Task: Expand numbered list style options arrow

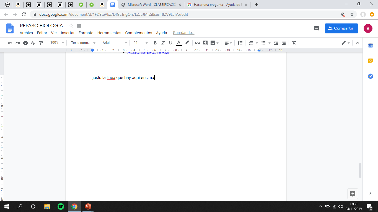Action: (x=257, y=43)
